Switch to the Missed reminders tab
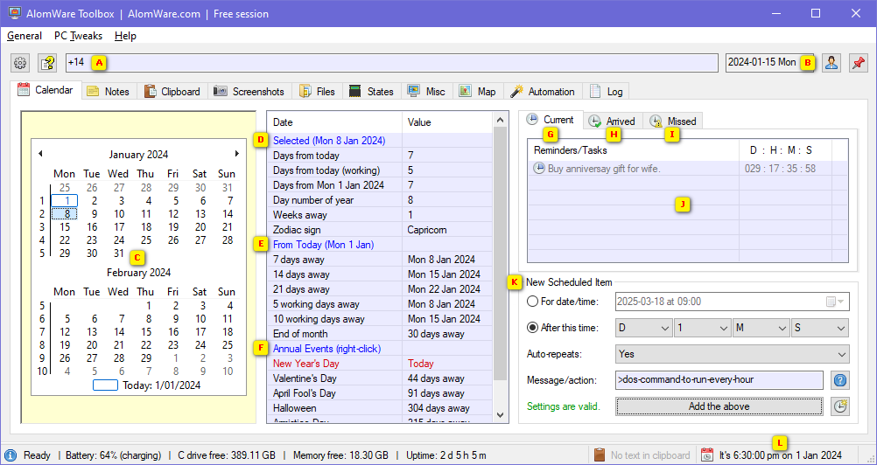The image size is (877, 465). [x=674, y=121]
